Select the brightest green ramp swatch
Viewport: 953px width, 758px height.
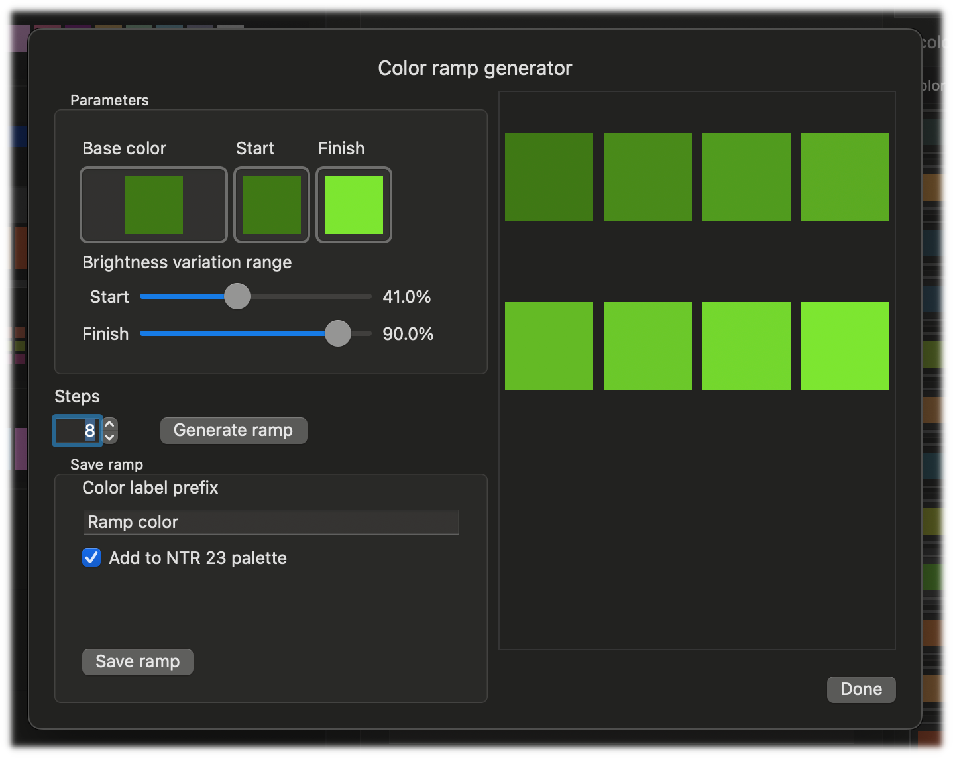pos(845,346)
